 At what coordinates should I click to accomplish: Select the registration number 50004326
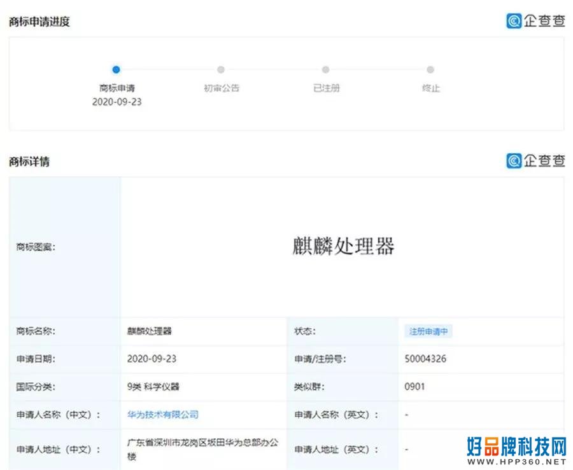coord(425,359)
